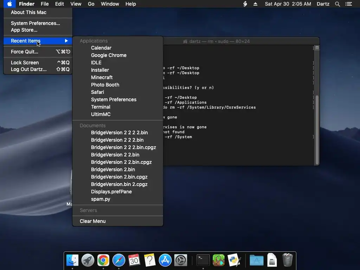Screen dimensions: 360x270
Task: Click the Terminal window vertical scrollbar
Action: pos(317,130)
